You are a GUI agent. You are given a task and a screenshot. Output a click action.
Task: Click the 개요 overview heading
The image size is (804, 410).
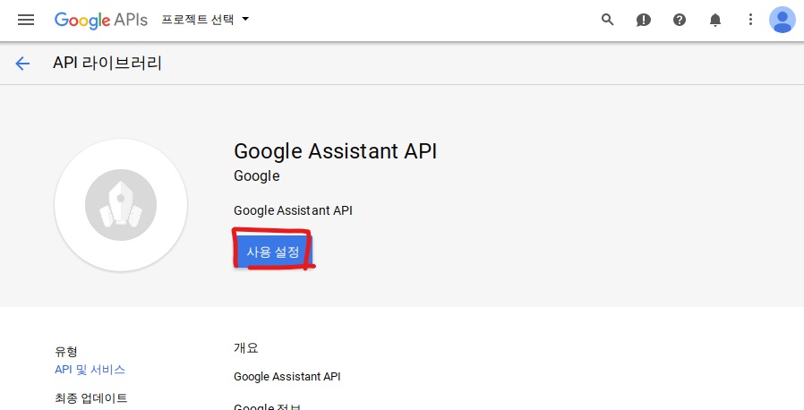click(246, 348)
